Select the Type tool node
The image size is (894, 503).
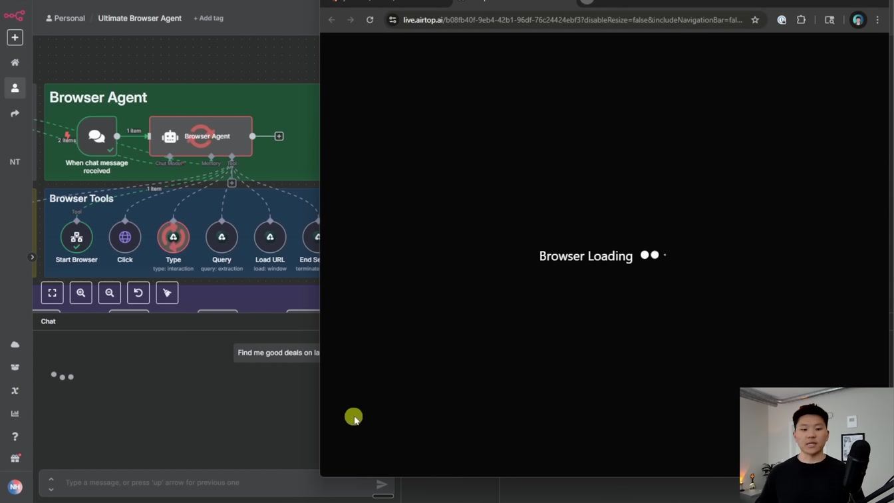click(173, 238)
